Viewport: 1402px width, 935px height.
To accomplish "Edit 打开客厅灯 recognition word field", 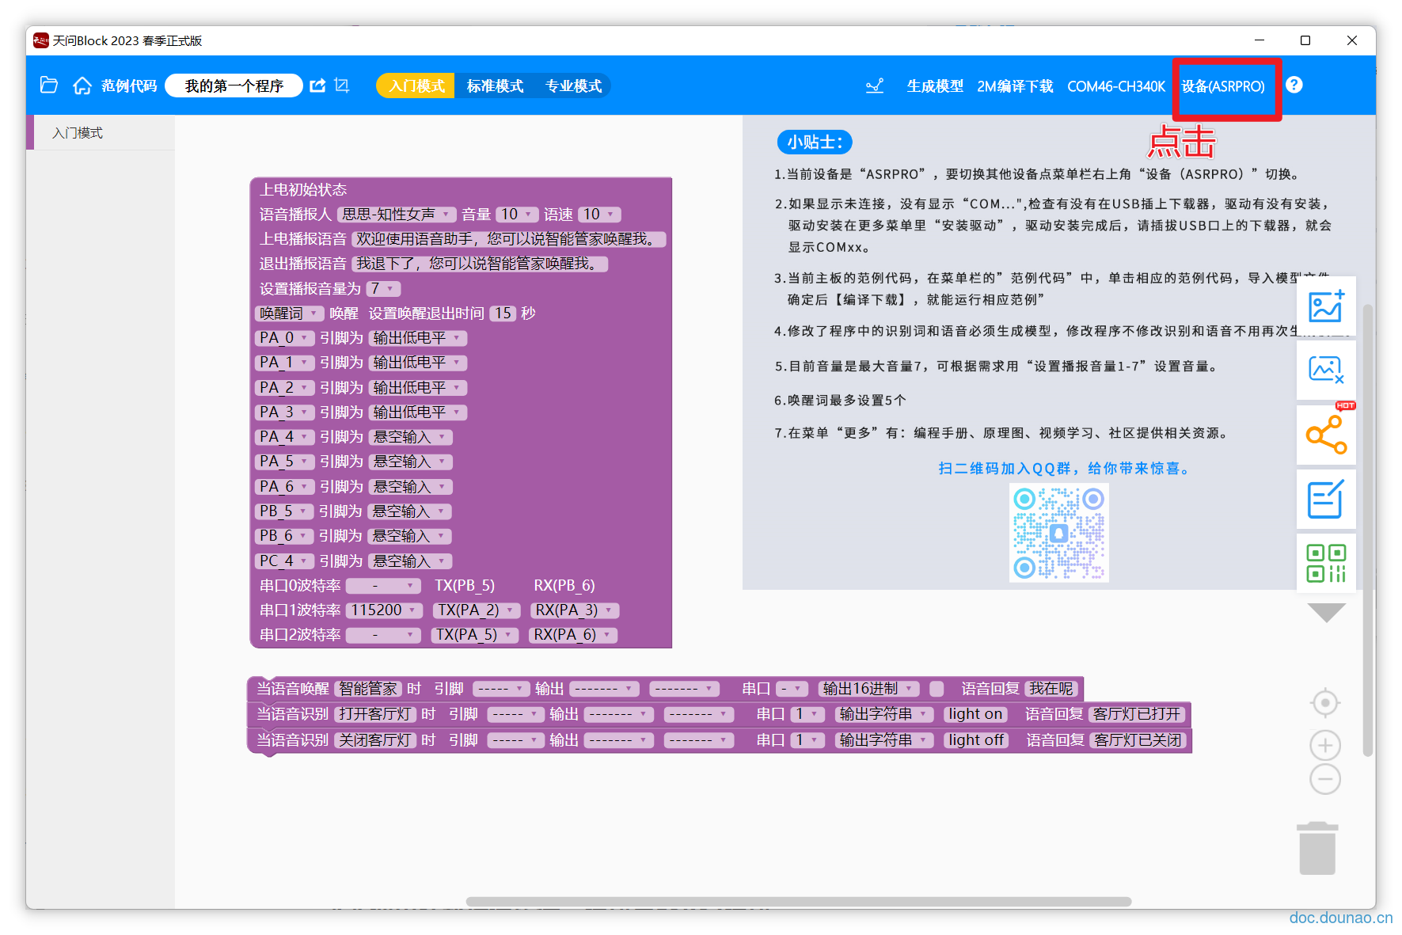I will [375, 714].
